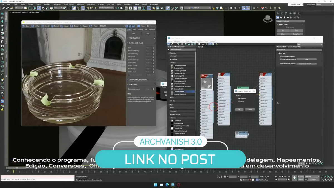Screen dimensions: 334x188
Task: Click the GeoSphere primitive button
Action: (296, 34)
